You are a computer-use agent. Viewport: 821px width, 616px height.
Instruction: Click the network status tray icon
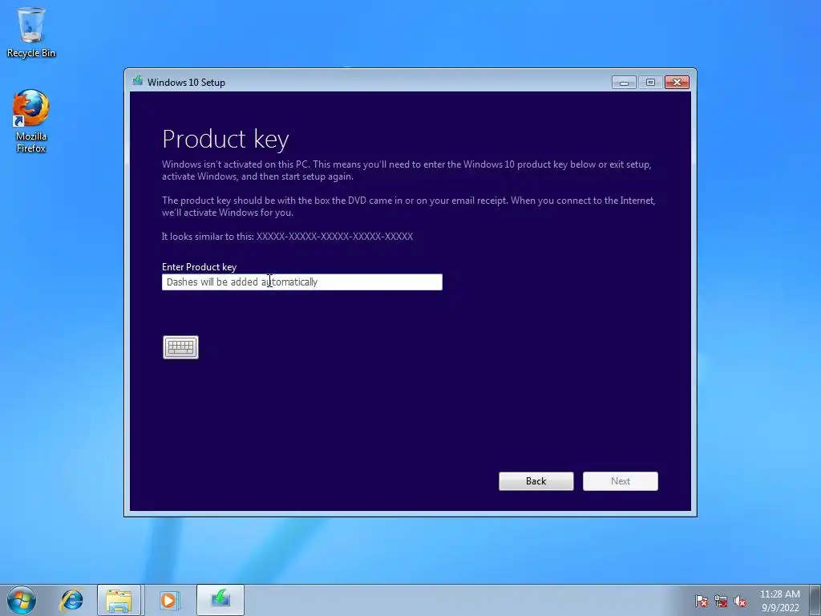coord(721,601)
